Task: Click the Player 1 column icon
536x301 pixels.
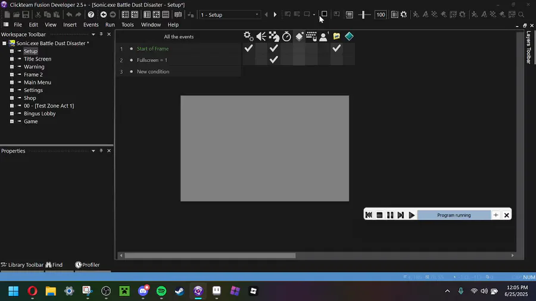Action: [324, 36]
